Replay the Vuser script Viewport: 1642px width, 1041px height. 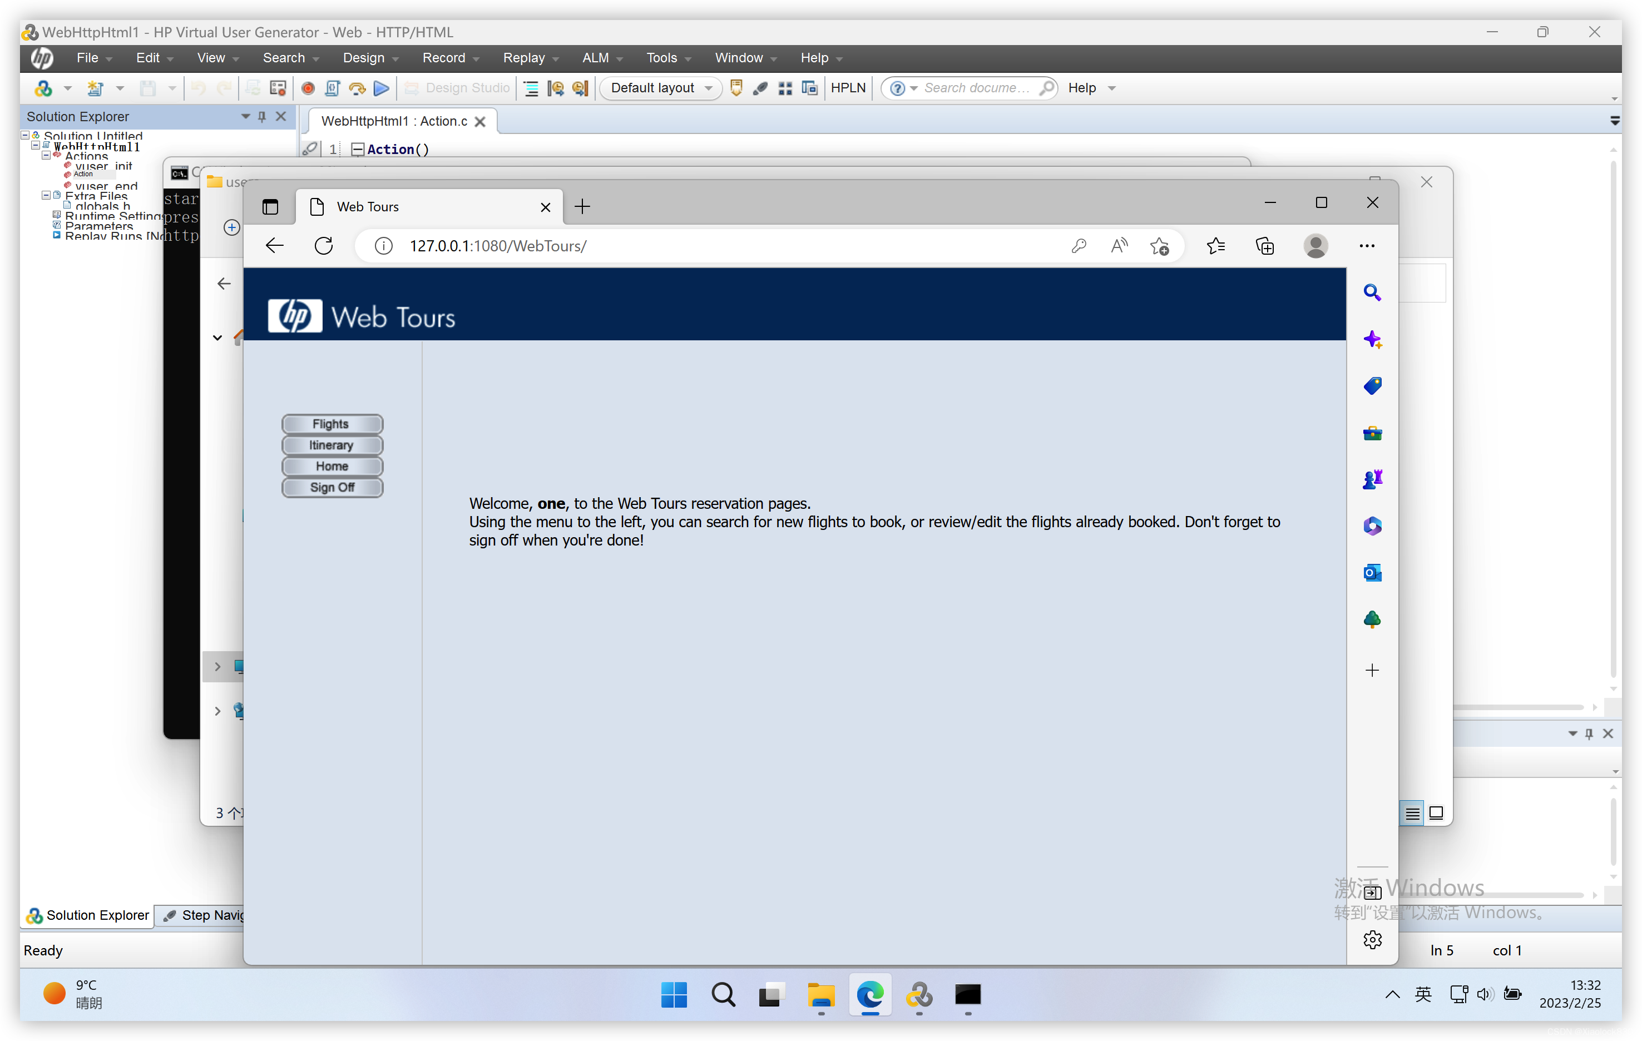point(381,88)
